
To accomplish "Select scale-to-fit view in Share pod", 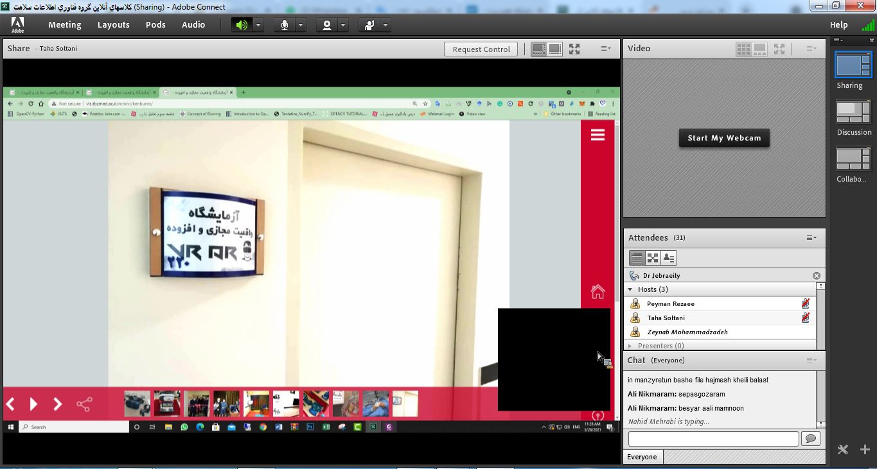I will (539, 49).
